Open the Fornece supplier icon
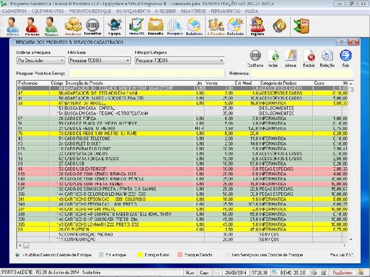 tap(32, 26)
